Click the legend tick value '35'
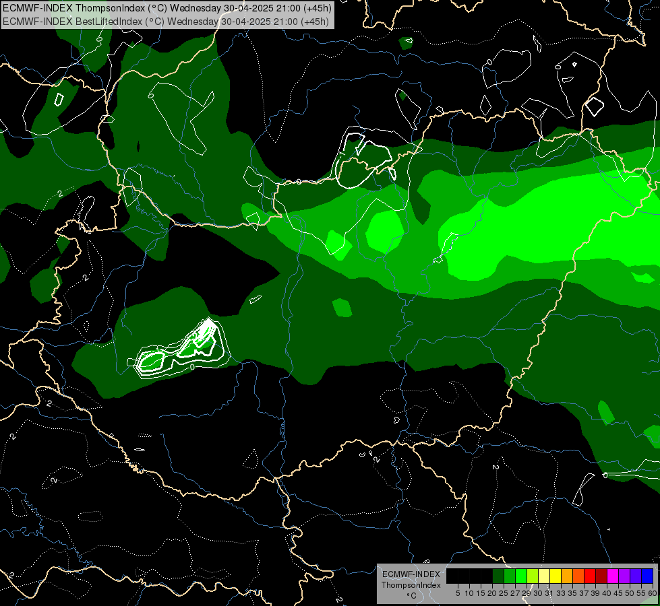The width and height of the screenshot is (660, 606). pos(573,593)
